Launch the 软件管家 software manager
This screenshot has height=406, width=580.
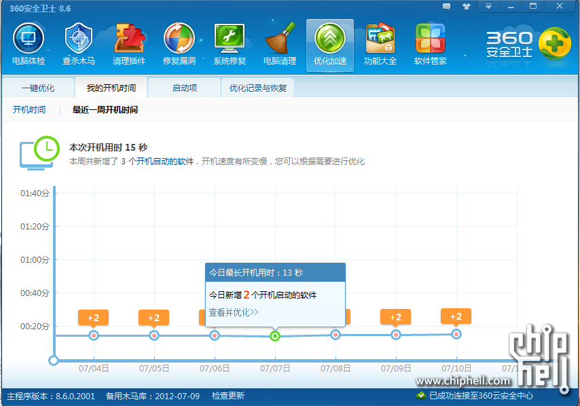click(431, 43)
